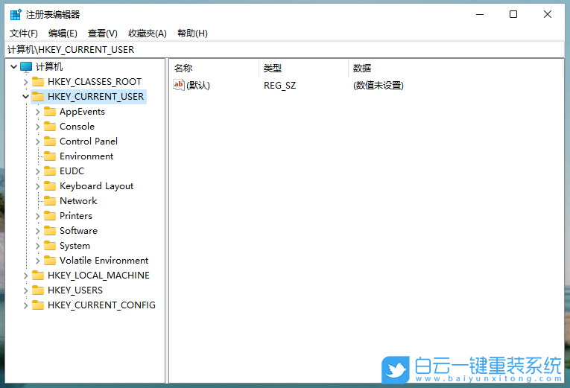
Task: Expand the HKEY_CURRENT_CONFIG key
Action: [x=26, y=305]
